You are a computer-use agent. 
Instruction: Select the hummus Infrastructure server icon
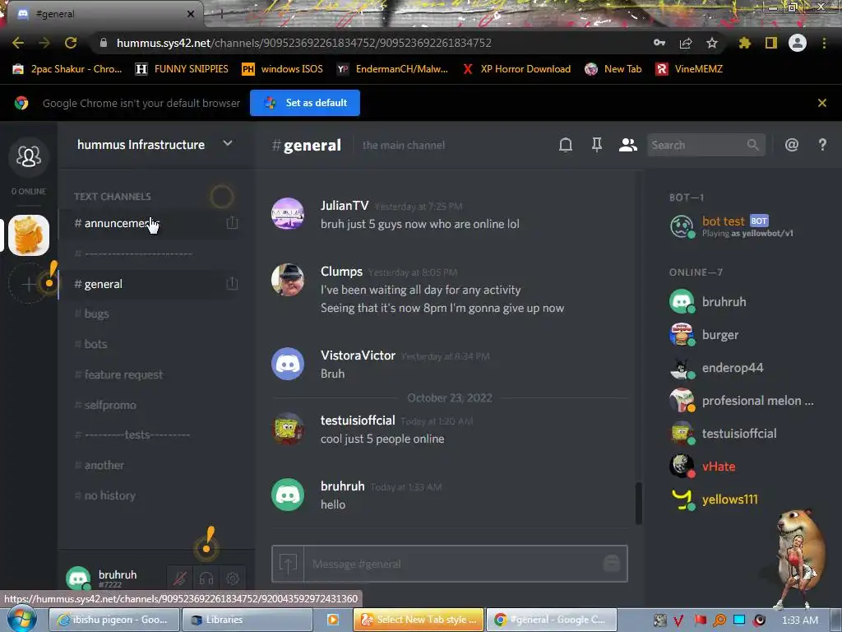[x=29, y=235]
